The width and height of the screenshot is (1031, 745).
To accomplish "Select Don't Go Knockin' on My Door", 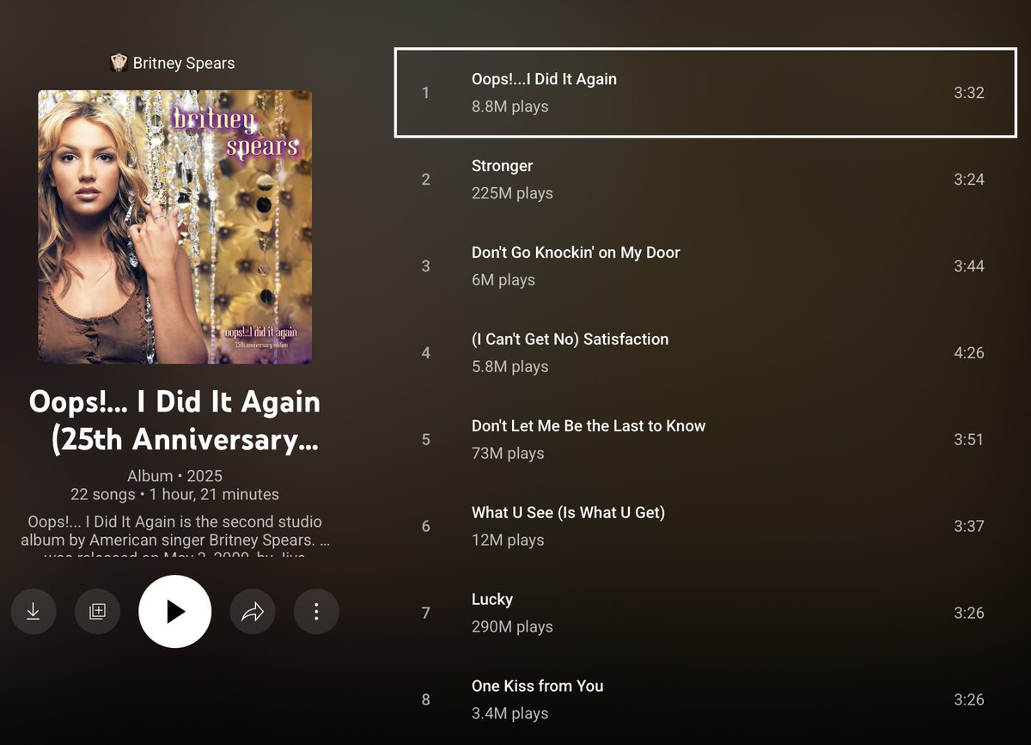I will (705, 266).
